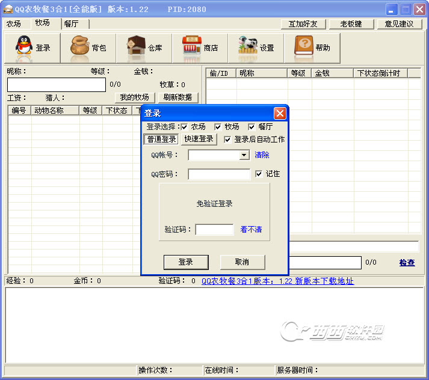Click the input box left of 检查

tap(326, 263)
